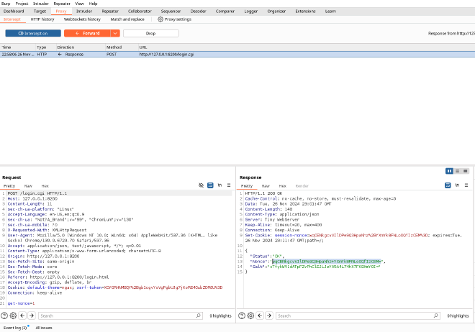
Task: Go to next Response search match
Action: (x=269, y=315)
